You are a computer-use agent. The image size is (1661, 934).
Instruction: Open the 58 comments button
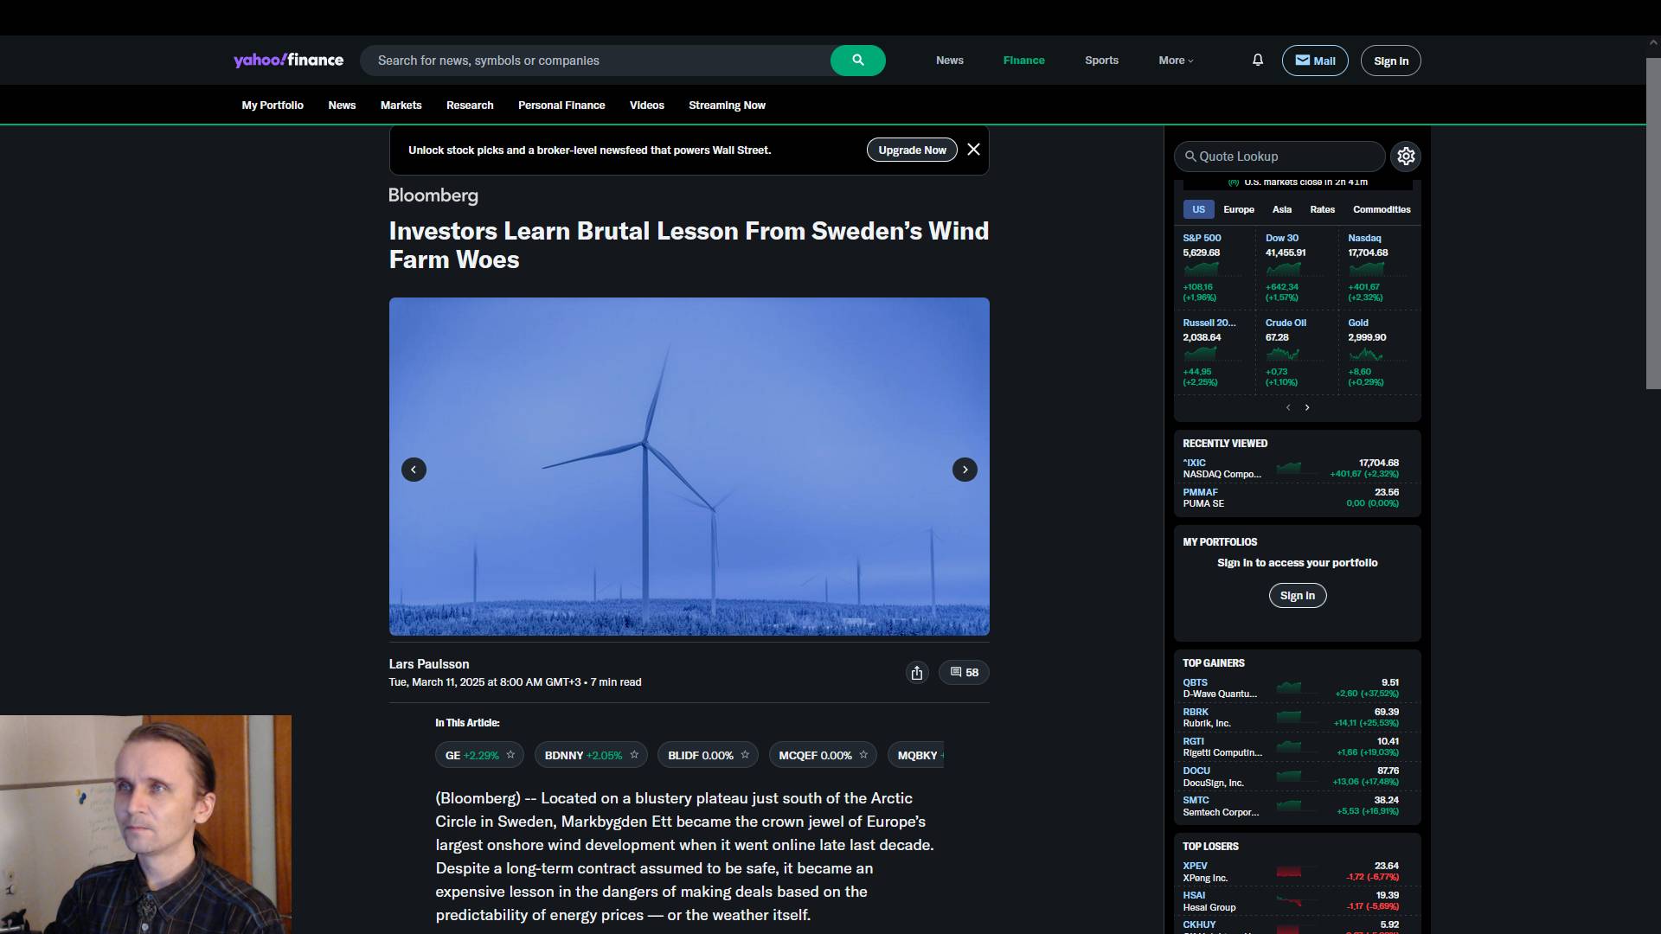964,673
